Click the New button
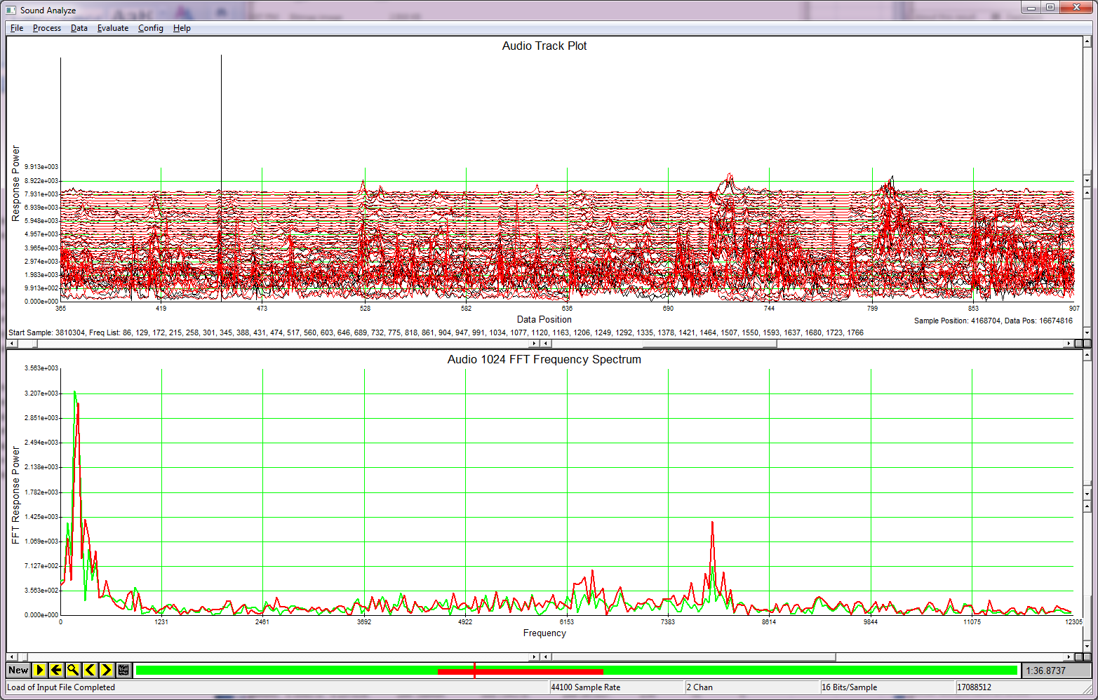Viewport: 1098px width, 700px height. 18,670
